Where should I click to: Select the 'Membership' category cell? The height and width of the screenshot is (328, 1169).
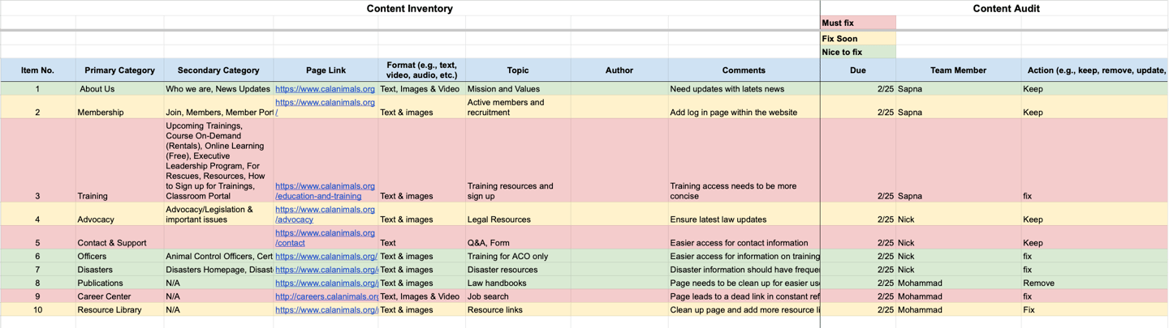119,108
